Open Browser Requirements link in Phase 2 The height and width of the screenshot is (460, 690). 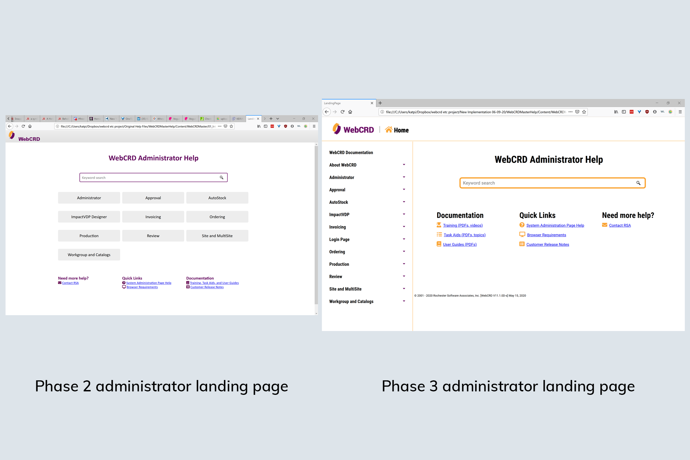[x=142, y=287]
